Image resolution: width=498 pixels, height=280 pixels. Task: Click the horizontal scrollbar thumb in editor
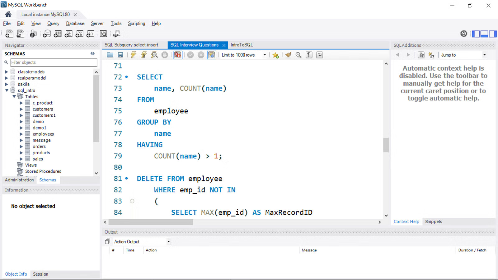pyautogui.click(x=151, y=222)
